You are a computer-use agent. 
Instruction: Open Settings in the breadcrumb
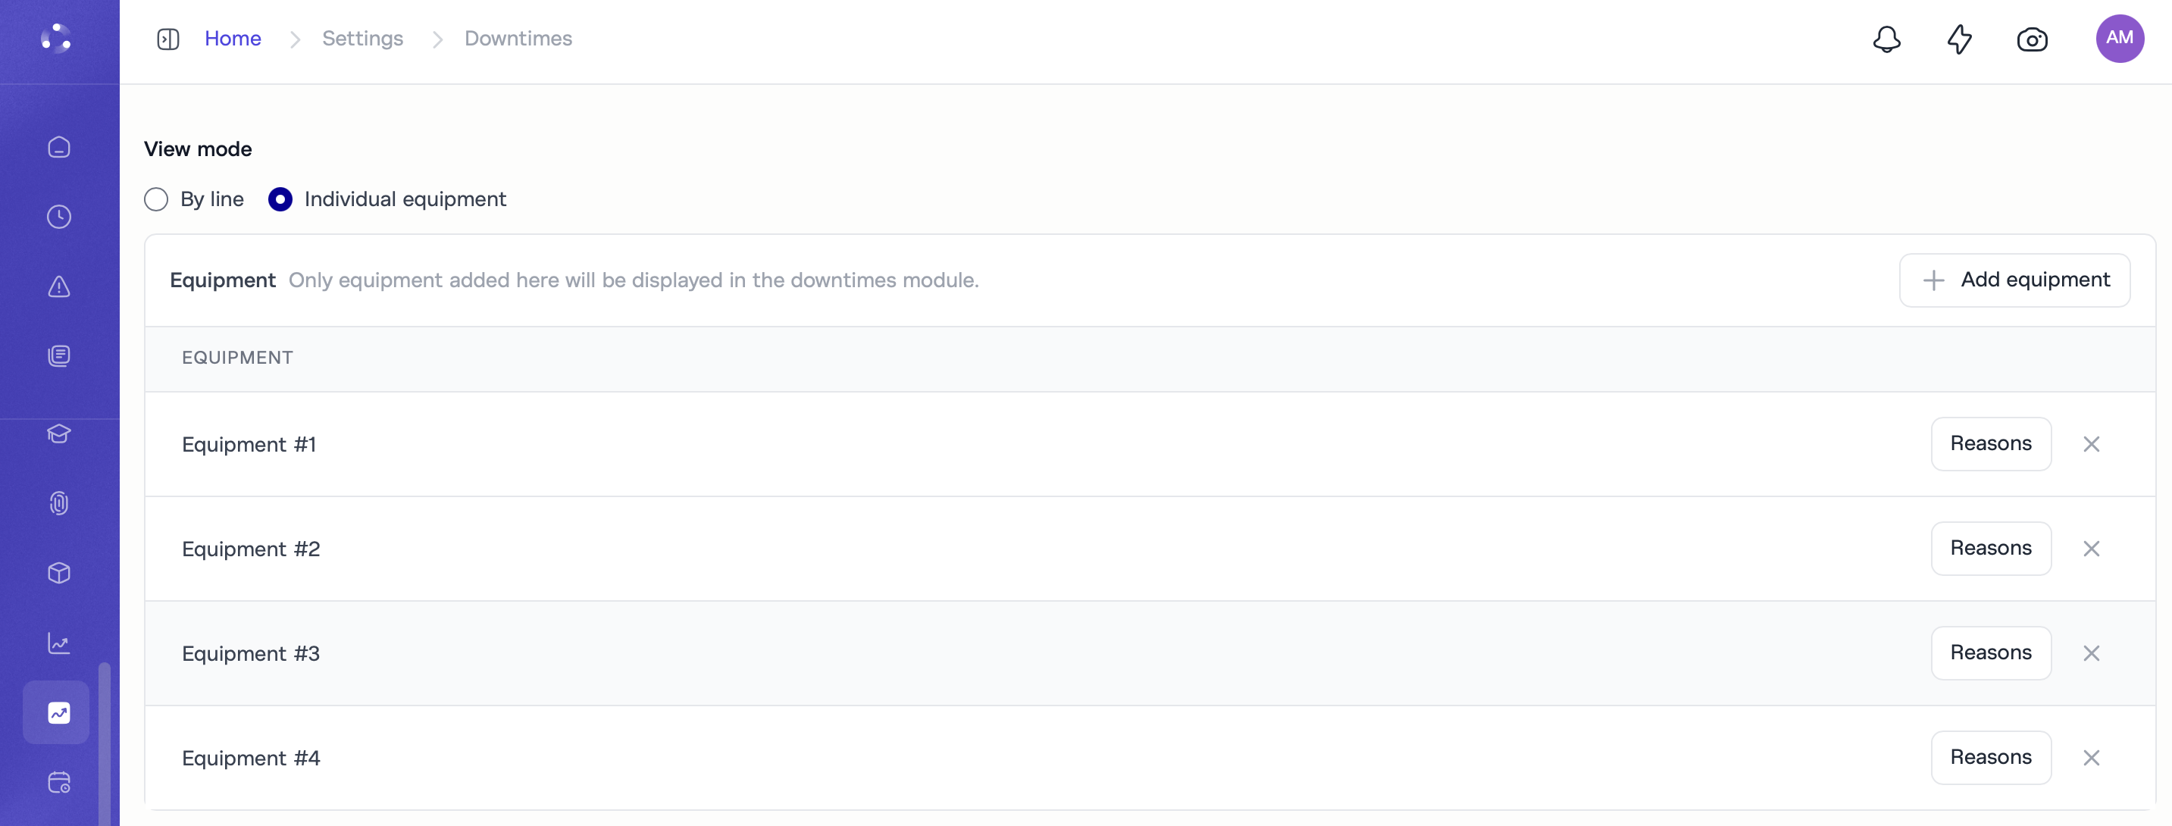362,39
